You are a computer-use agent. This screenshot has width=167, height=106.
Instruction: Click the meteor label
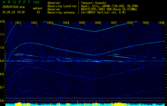click(x=38, y=8)
